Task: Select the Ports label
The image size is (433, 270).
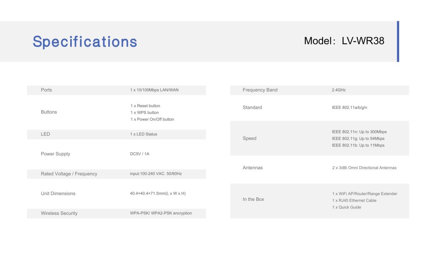Action: (47, 90)
